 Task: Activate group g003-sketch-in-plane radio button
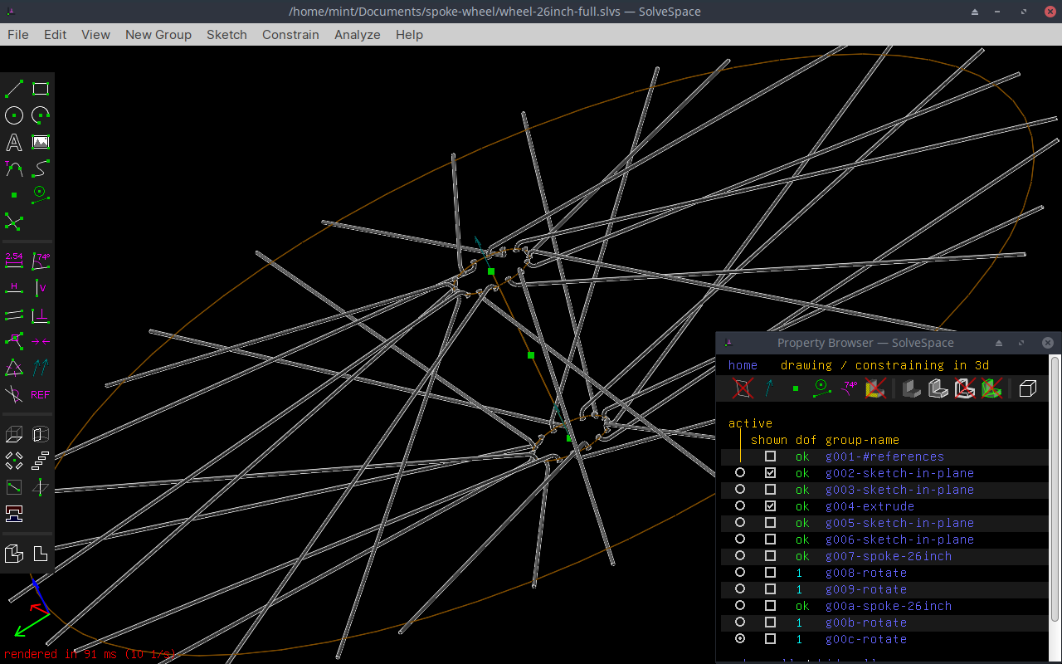(740, 490)
